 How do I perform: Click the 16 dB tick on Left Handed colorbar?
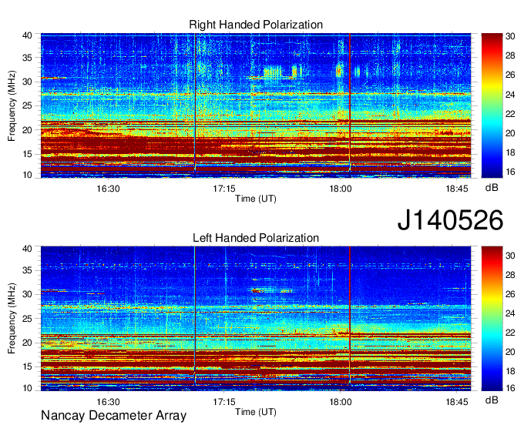(x=510, y=388)
